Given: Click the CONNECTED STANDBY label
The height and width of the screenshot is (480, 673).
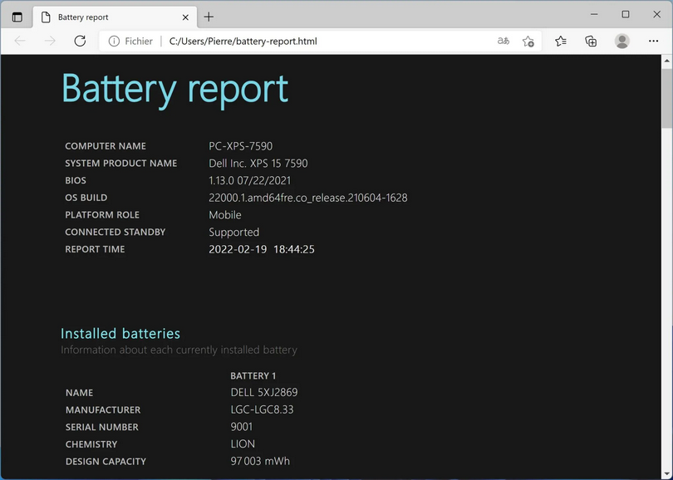Looking at the screenshot, I should [x=115, y=232].
